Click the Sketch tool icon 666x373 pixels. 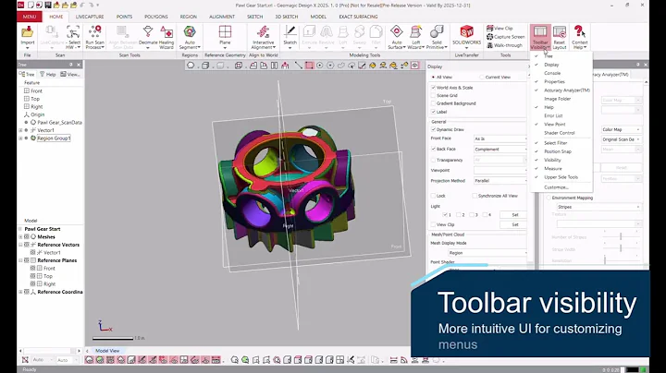(290, 37)
